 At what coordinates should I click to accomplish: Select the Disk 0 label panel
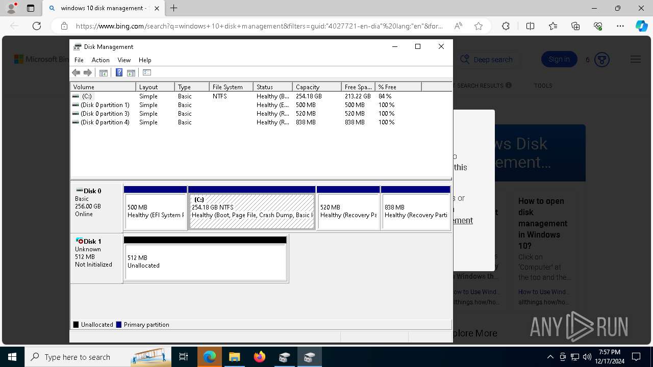[96, 207]
